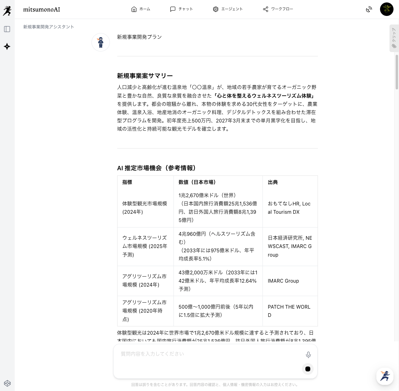Open the floating ninja assistant button
The height and width of the screenshot is (391, 399).
[x=385, y=376]
